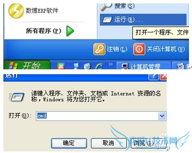Close the Run dialog with red X
This screenshot has width=192, height=153.
tap(163, 77)
